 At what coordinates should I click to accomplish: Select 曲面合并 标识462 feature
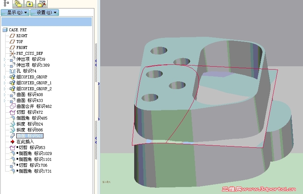[x=34, y=106]
